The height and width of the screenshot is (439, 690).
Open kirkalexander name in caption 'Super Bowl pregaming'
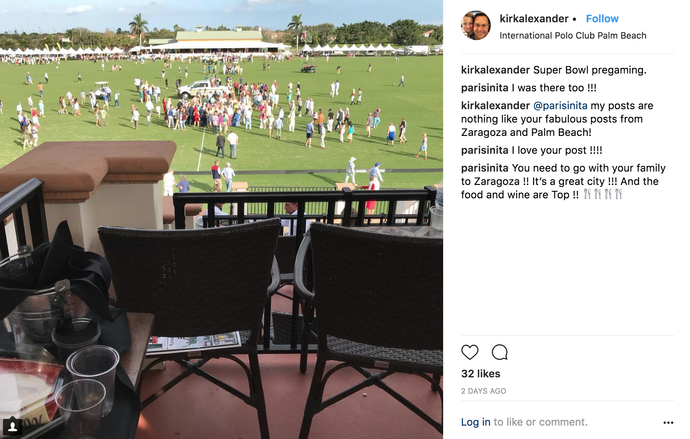[x=495, y=70]
